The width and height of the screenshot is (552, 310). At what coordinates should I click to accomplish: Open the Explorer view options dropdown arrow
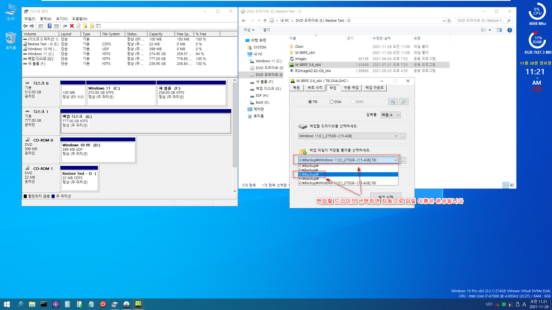coord(490,30)
